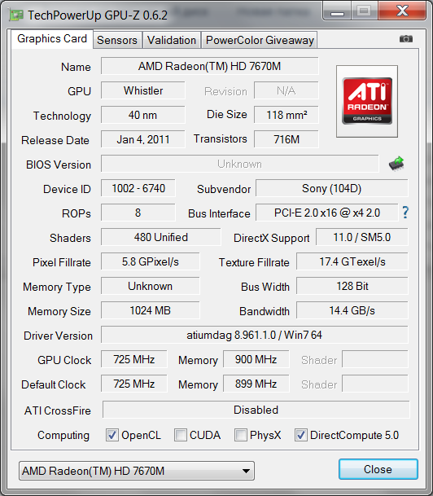Viewport: 433px width, 496px height.
Task: Click the disabled maximize window button
Action: point(364,11)
